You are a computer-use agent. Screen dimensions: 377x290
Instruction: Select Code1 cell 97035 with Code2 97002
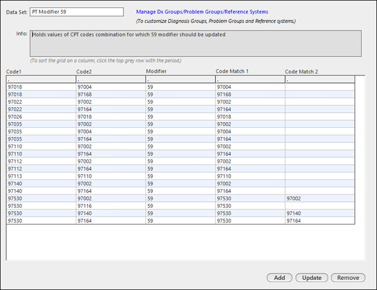click(41, 124)
